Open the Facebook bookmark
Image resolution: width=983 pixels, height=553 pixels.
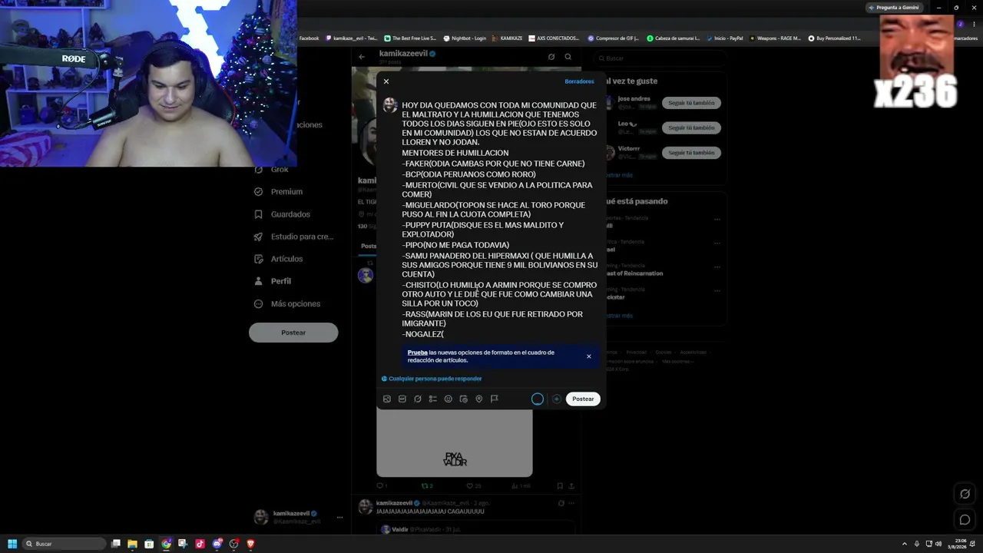pyautogui.click(x=309, y=38)
